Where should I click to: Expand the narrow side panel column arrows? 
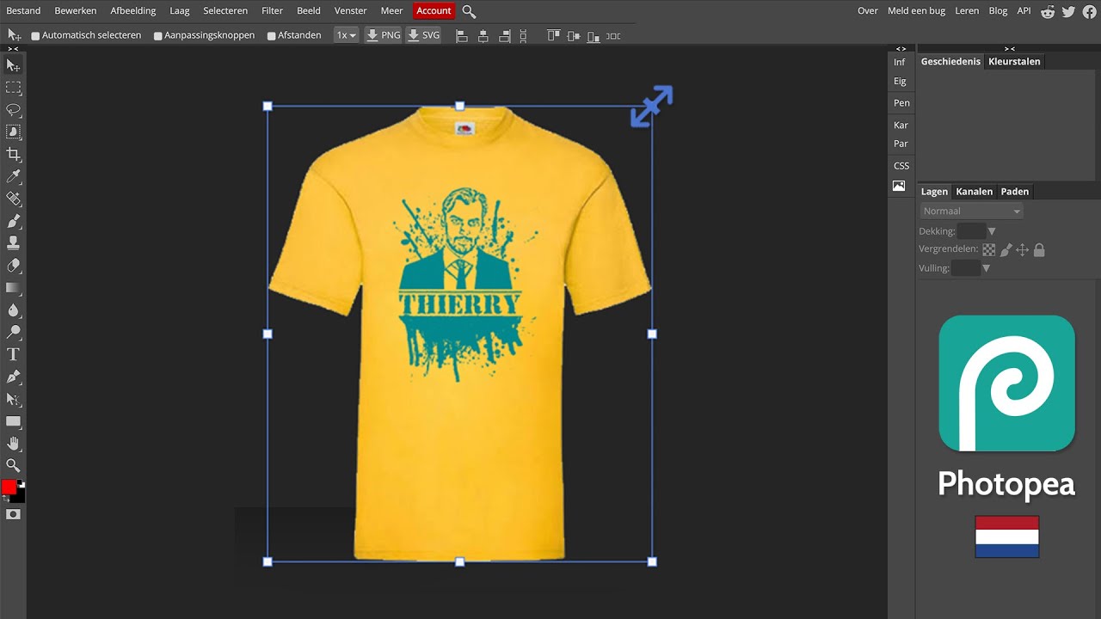click(901, 49)
